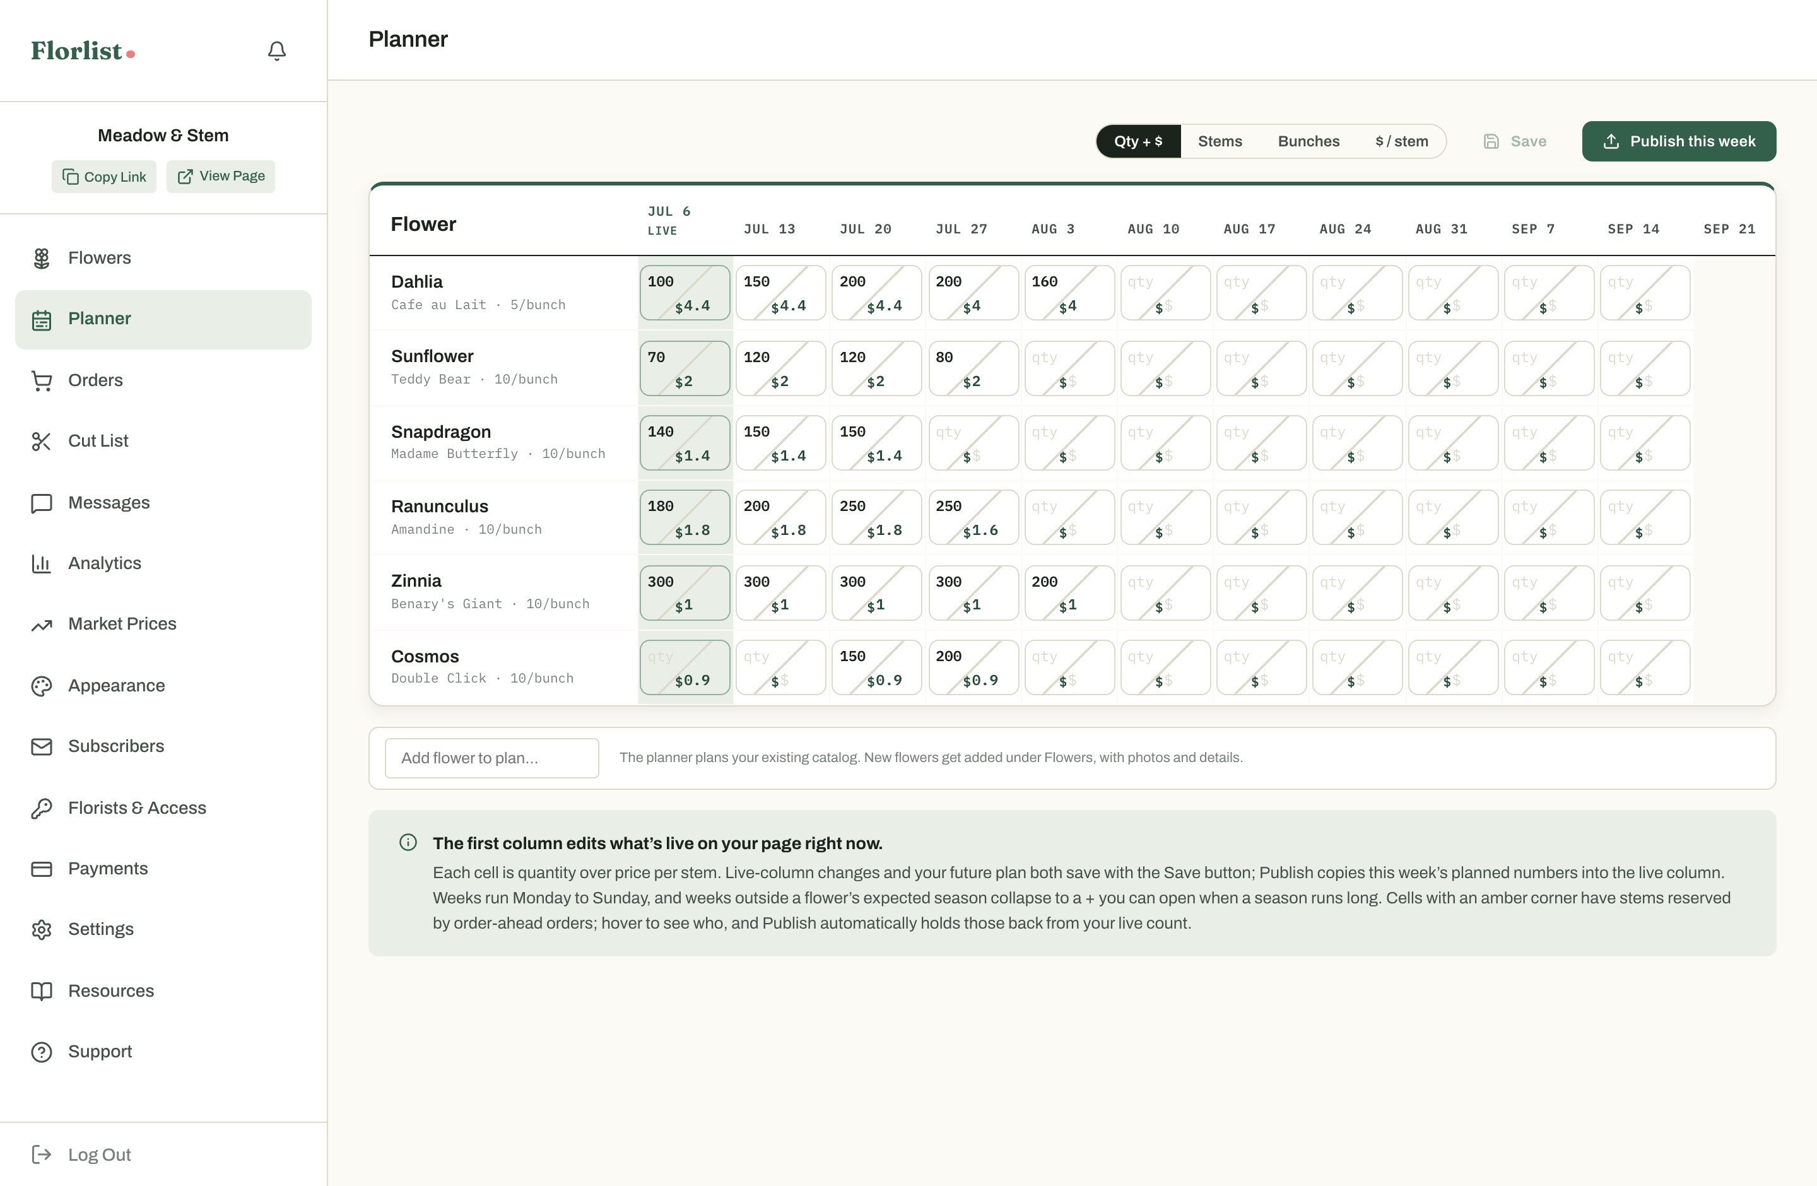The width and height of the screenshot is (1817, 1186).
Task: Open the Orders cart icon
Action: pyautogui.click(x=41, y=380)
